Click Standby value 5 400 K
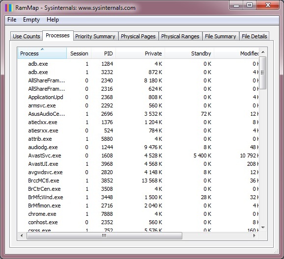 pos(202,155)
